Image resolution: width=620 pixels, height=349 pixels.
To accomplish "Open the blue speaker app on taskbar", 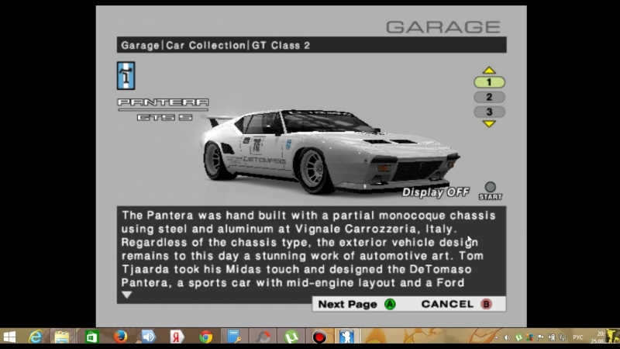I will click(149, 337).
